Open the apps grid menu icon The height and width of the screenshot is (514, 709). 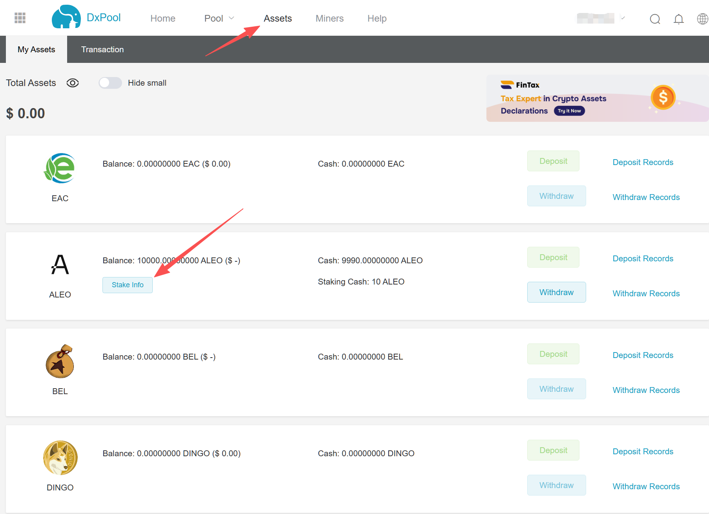[x=20, y=18]
